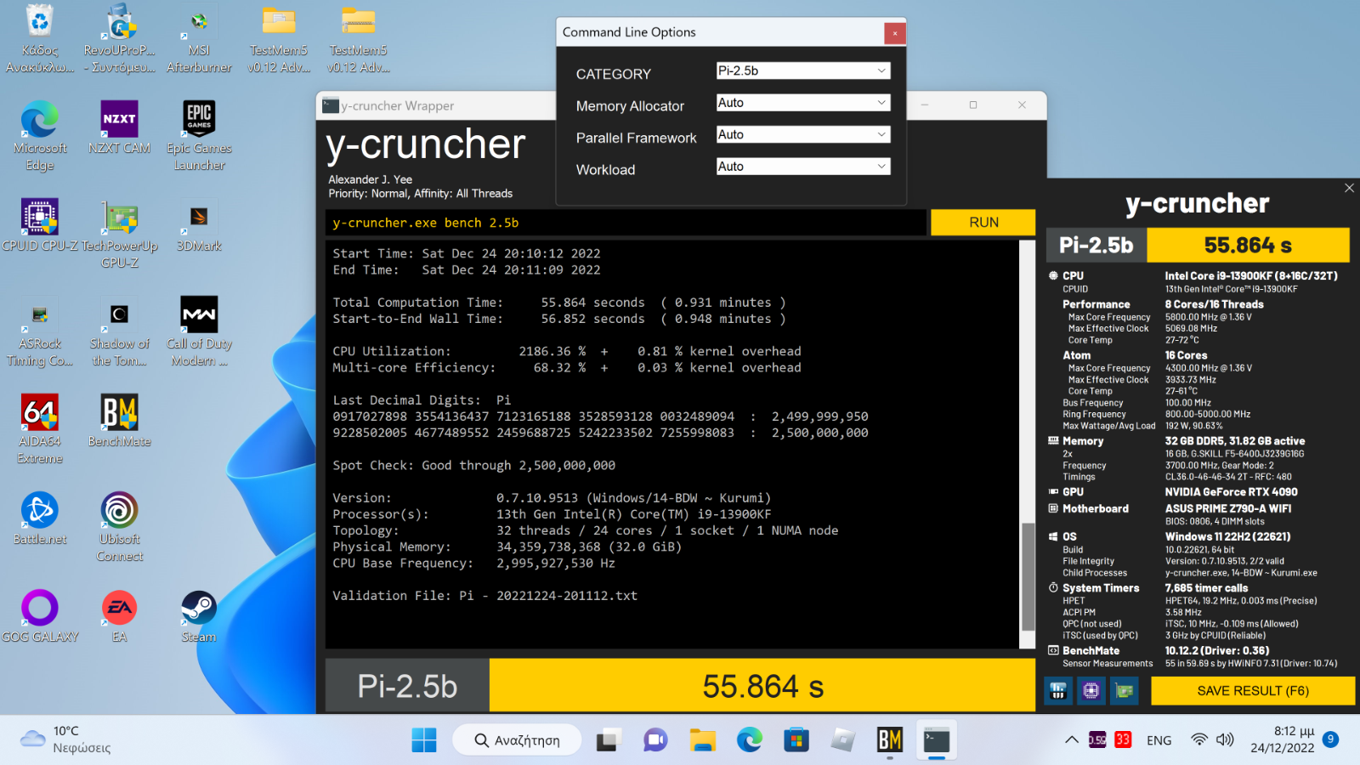Launch AIDA64 Extreme desktop icon

[x=40, y=429]
